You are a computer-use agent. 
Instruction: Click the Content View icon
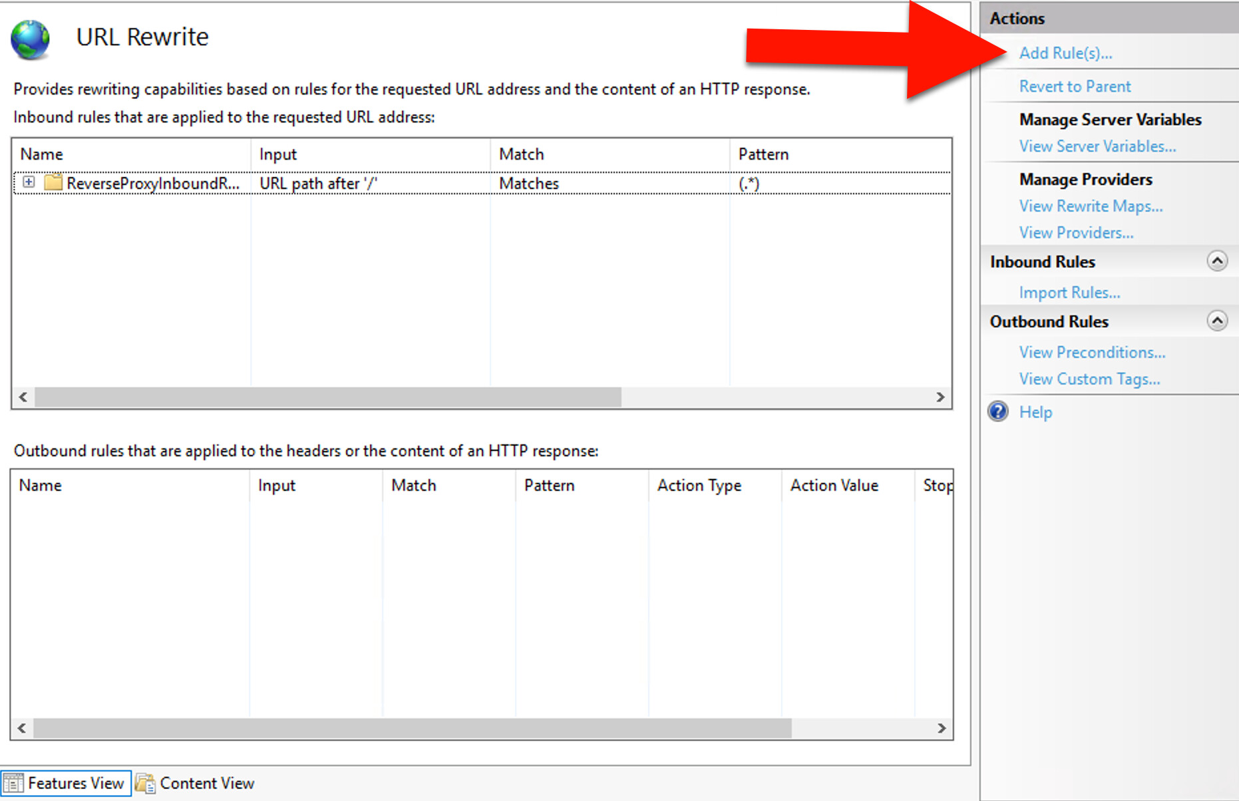[x=146, y=783]
